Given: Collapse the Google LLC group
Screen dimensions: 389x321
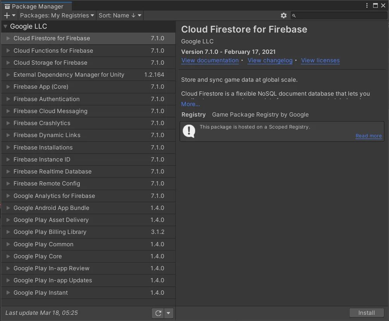Looking at the screenshot, I should (x=5, y=26).
